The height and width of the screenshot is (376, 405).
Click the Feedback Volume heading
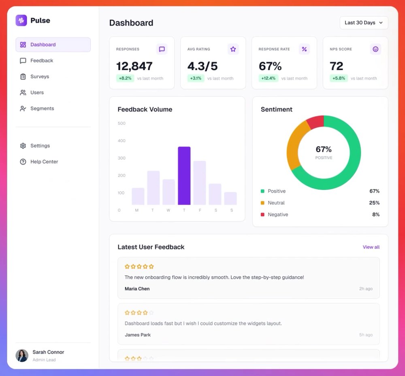145,110
